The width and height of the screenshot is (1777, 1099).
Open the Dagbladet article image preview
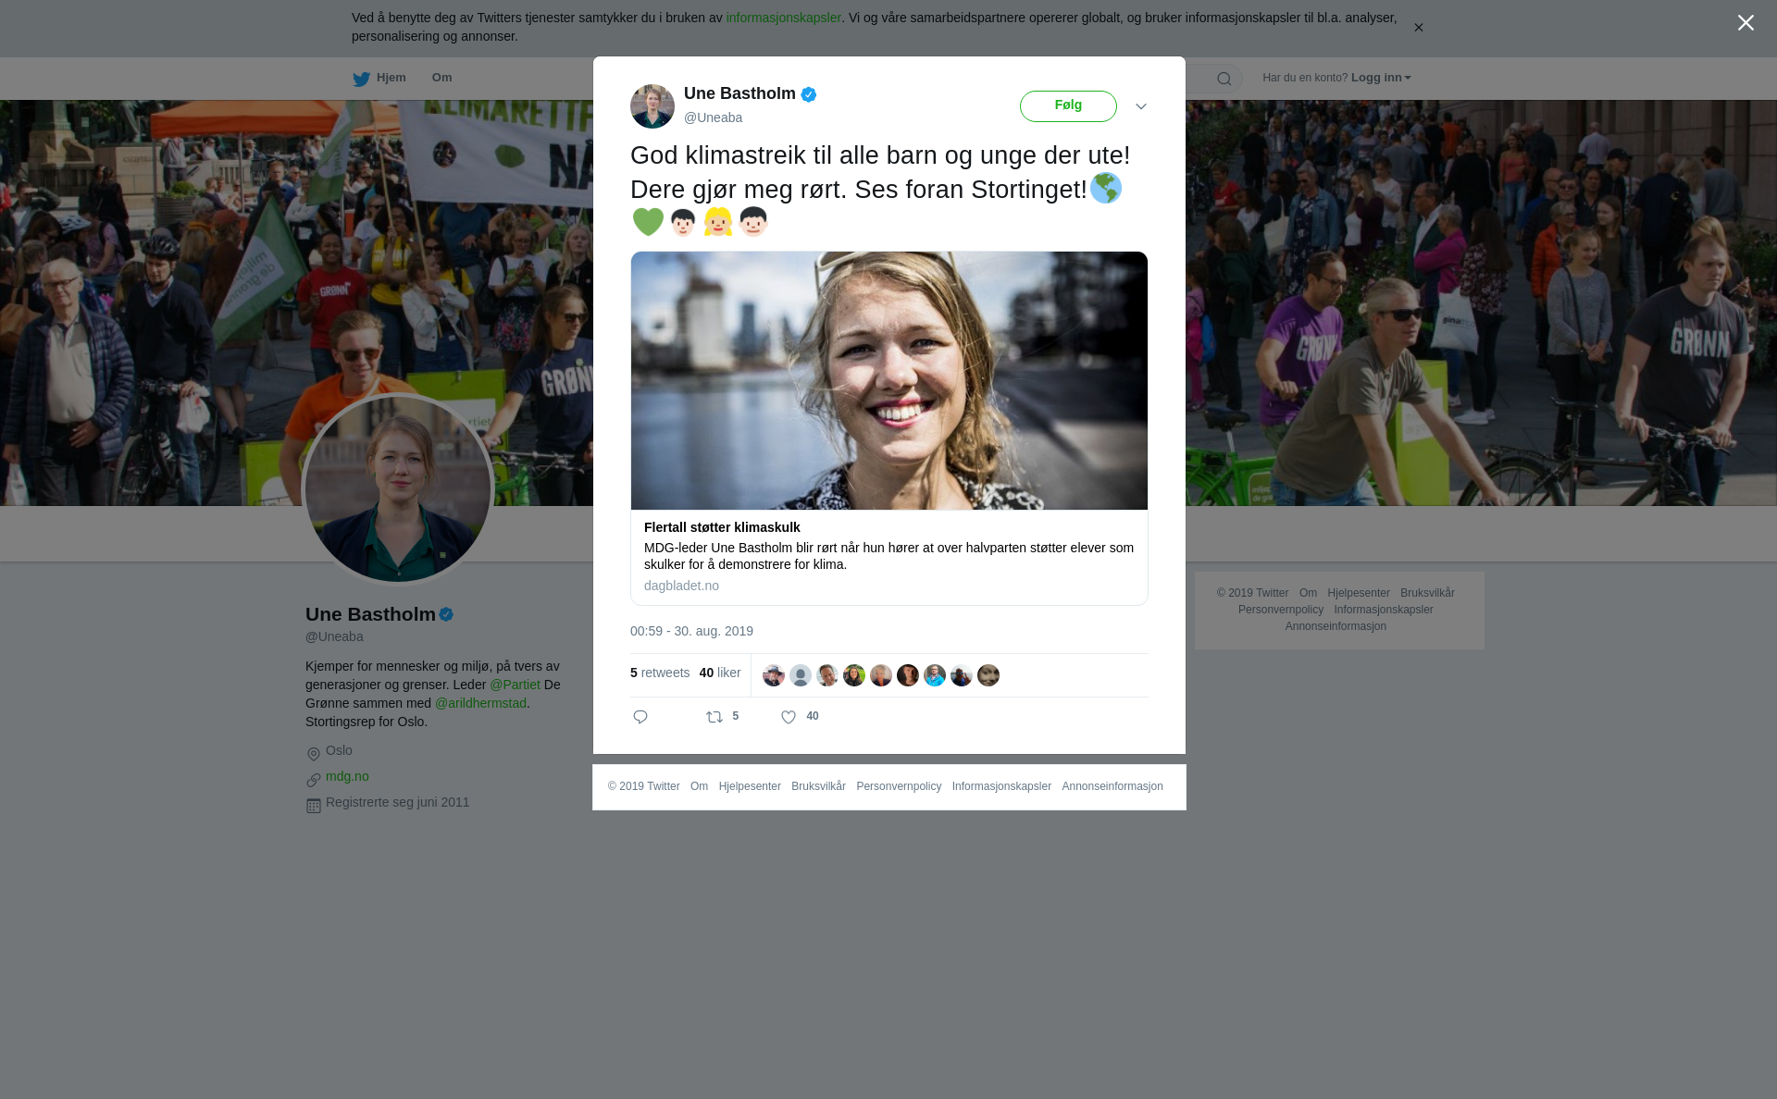889,380
